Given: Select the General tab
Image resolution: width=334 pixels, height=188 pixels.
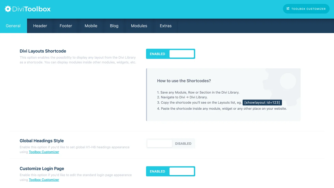Looking at the screenshot, I should [13, 26].
